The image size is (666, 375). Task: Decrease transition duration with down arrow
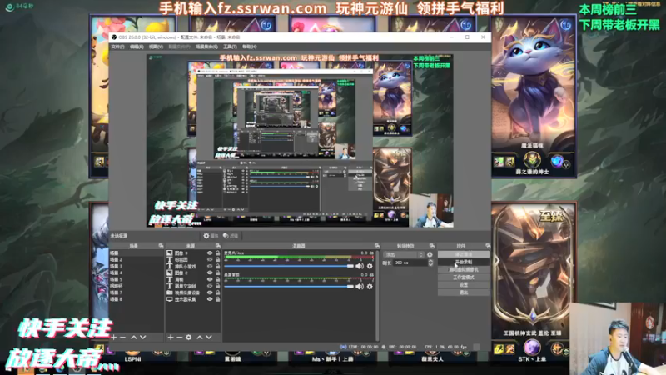[430, 264]
